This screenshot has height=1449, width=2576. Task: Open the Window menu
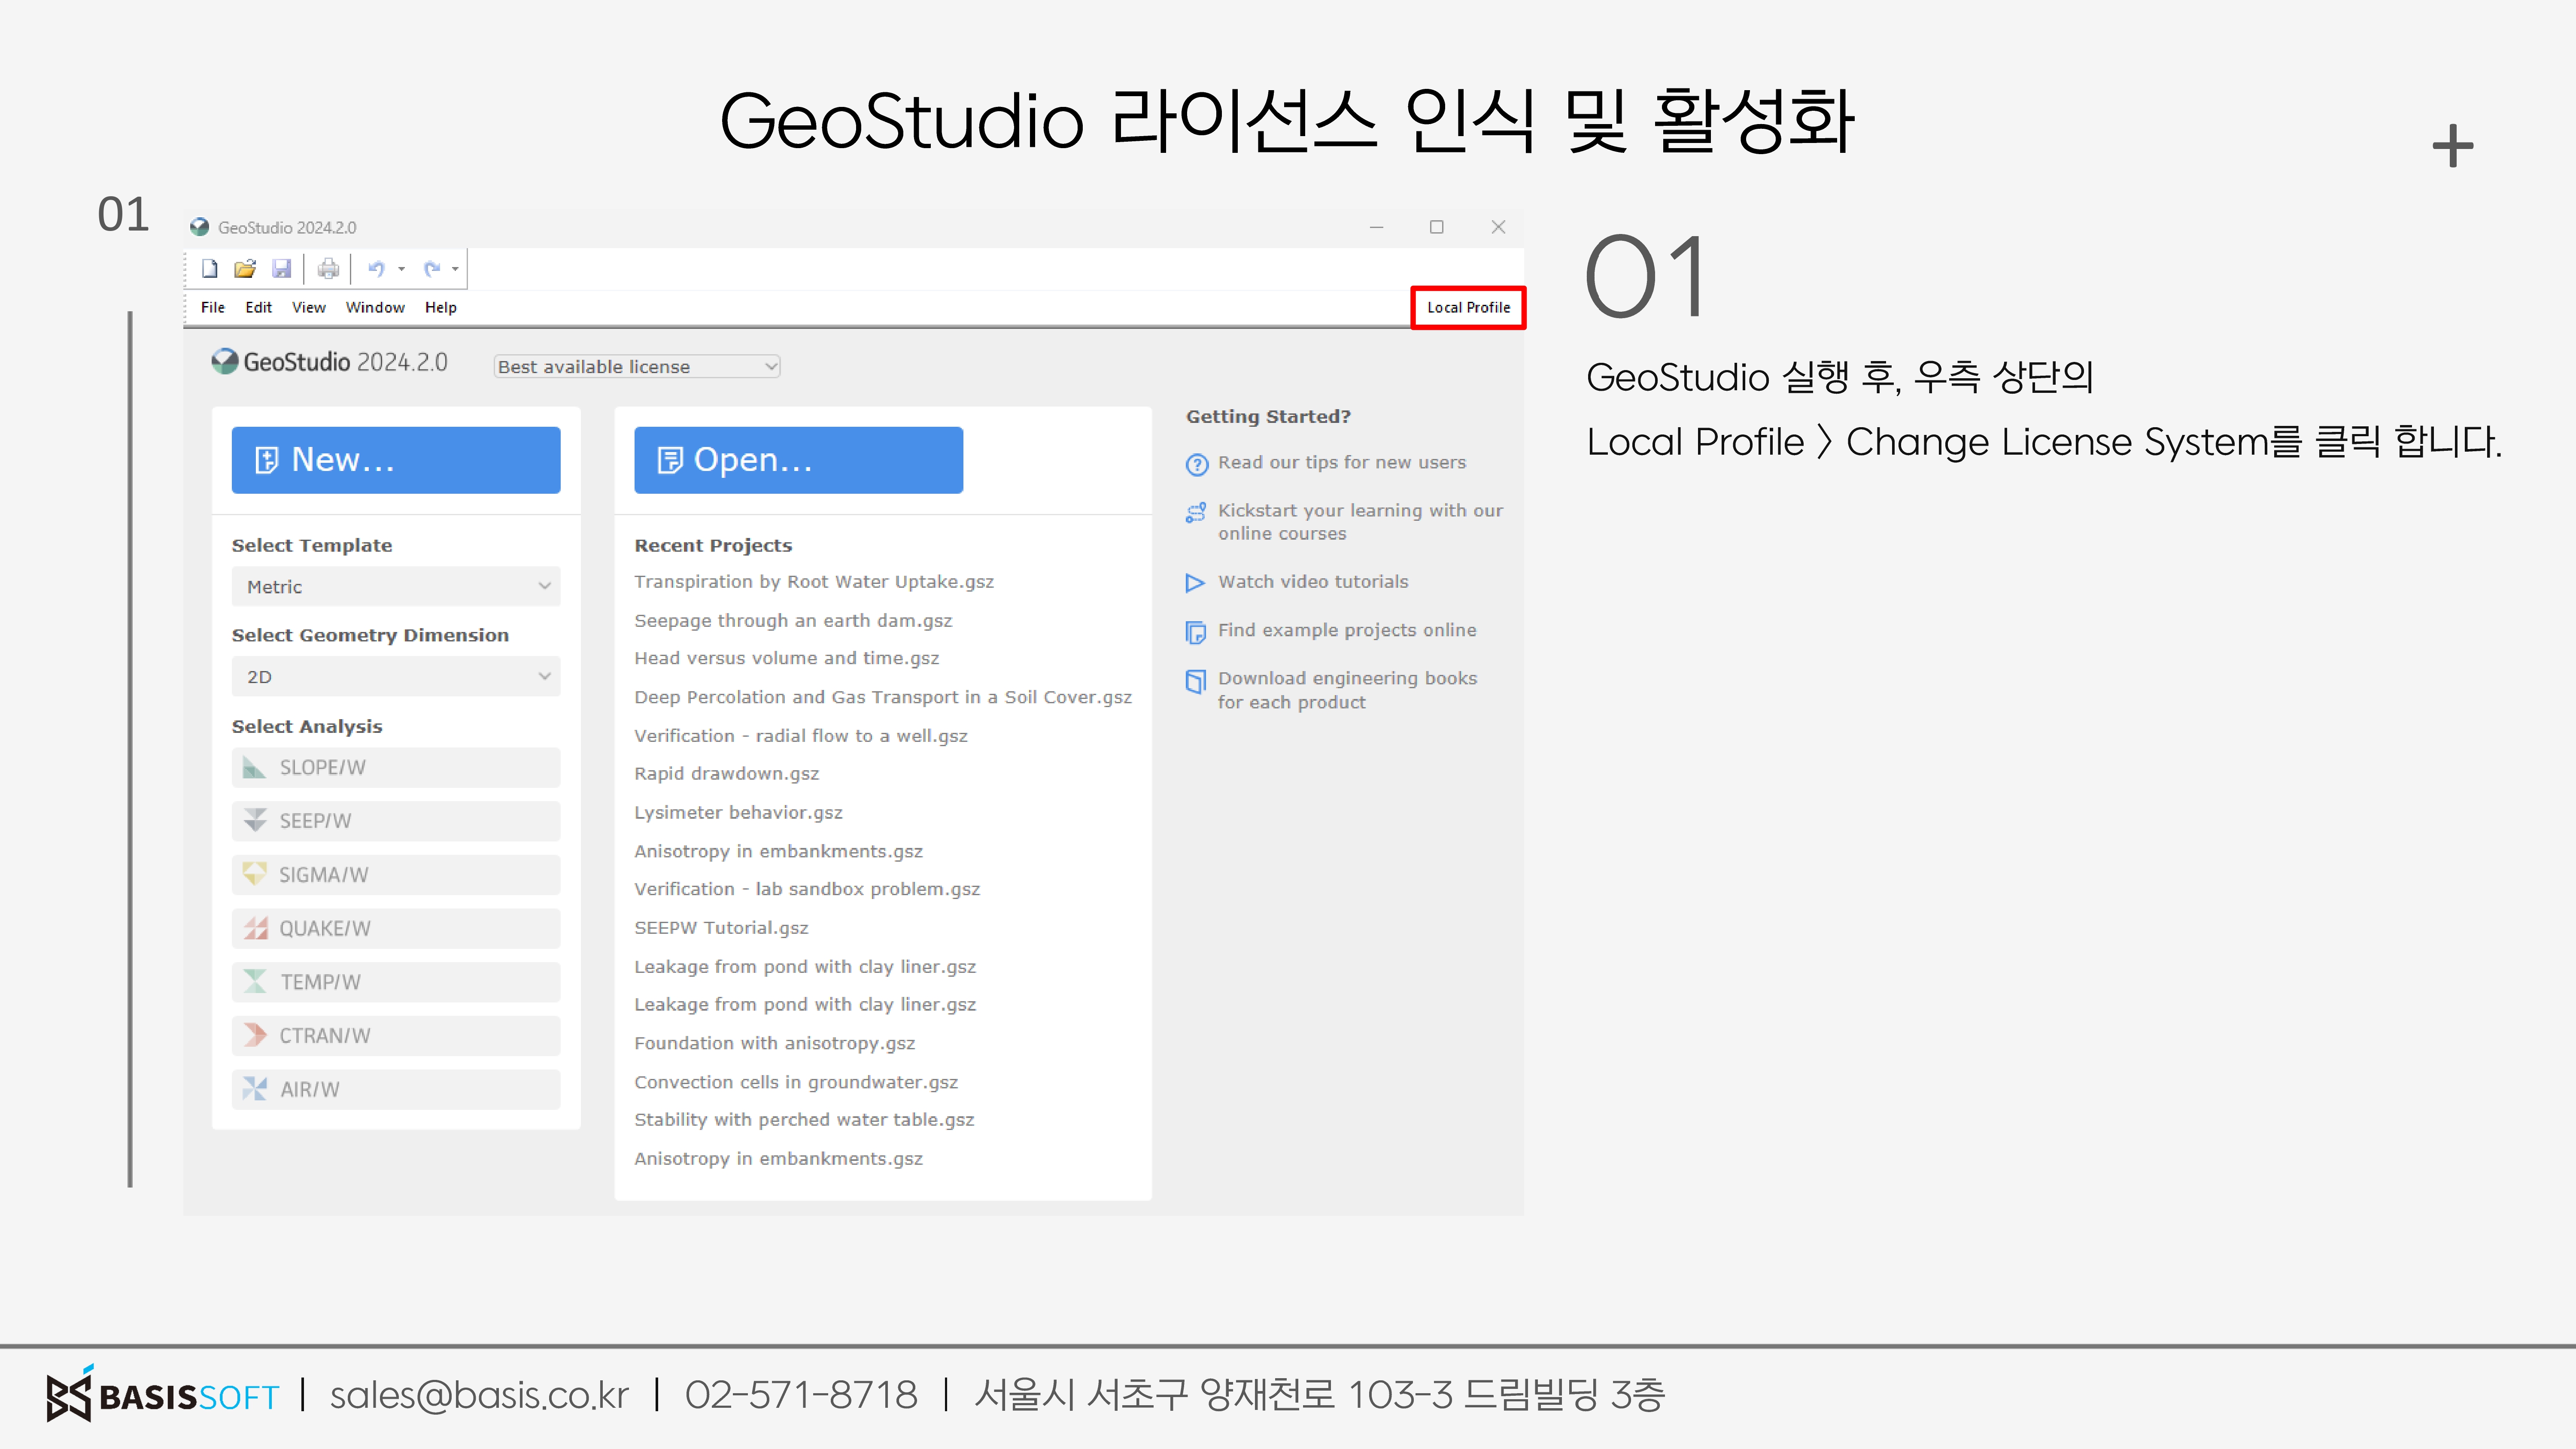pos(375,308)
